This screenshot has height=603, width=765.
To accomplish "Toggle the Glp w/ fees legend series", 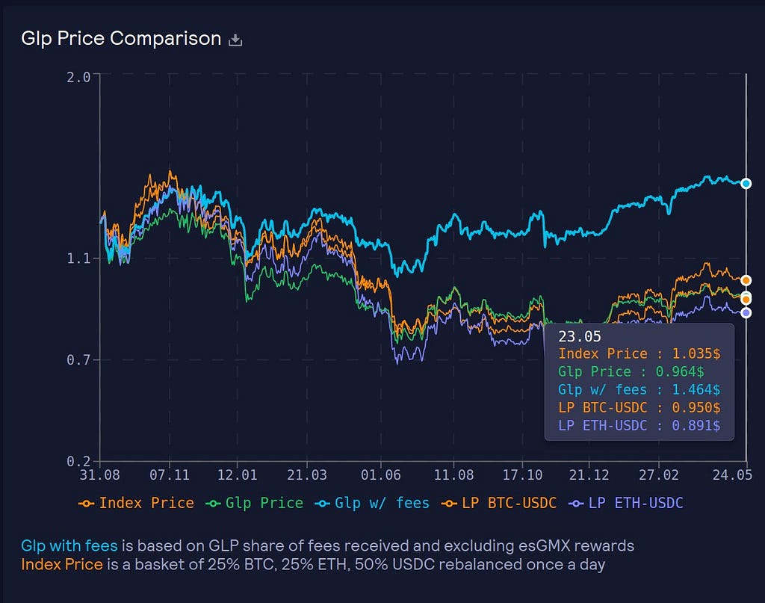I will pos(372,503).
